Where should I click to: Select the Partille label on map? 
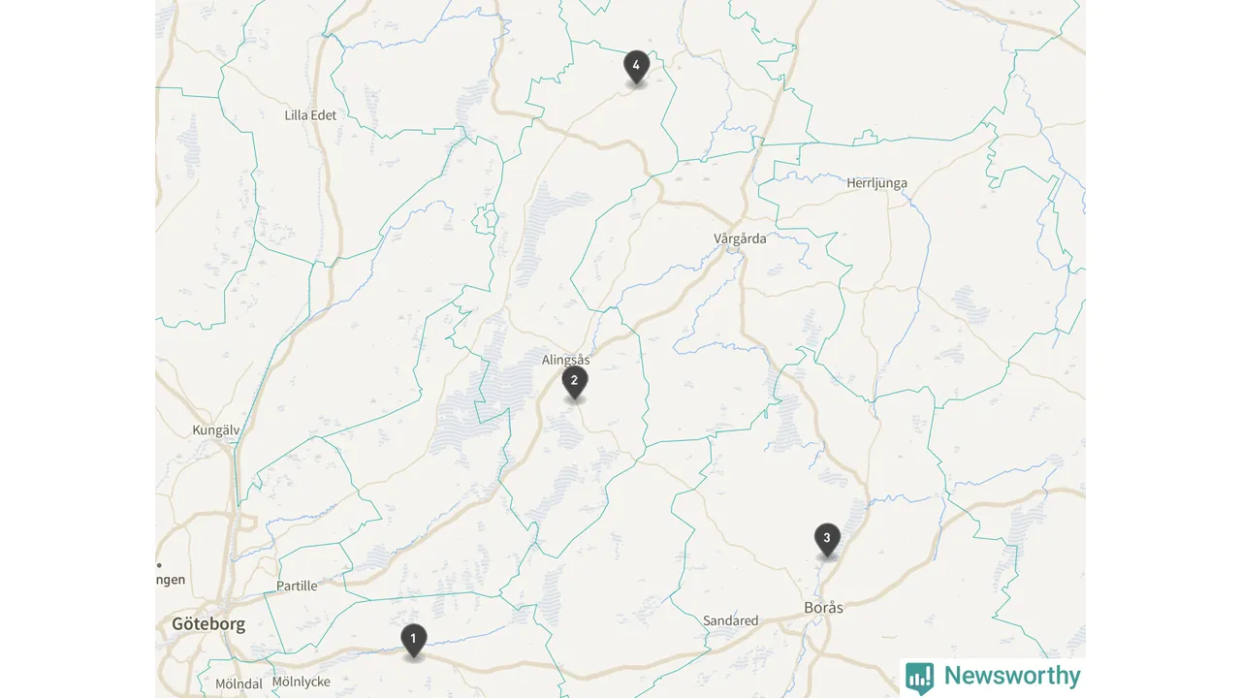point(297,586)
